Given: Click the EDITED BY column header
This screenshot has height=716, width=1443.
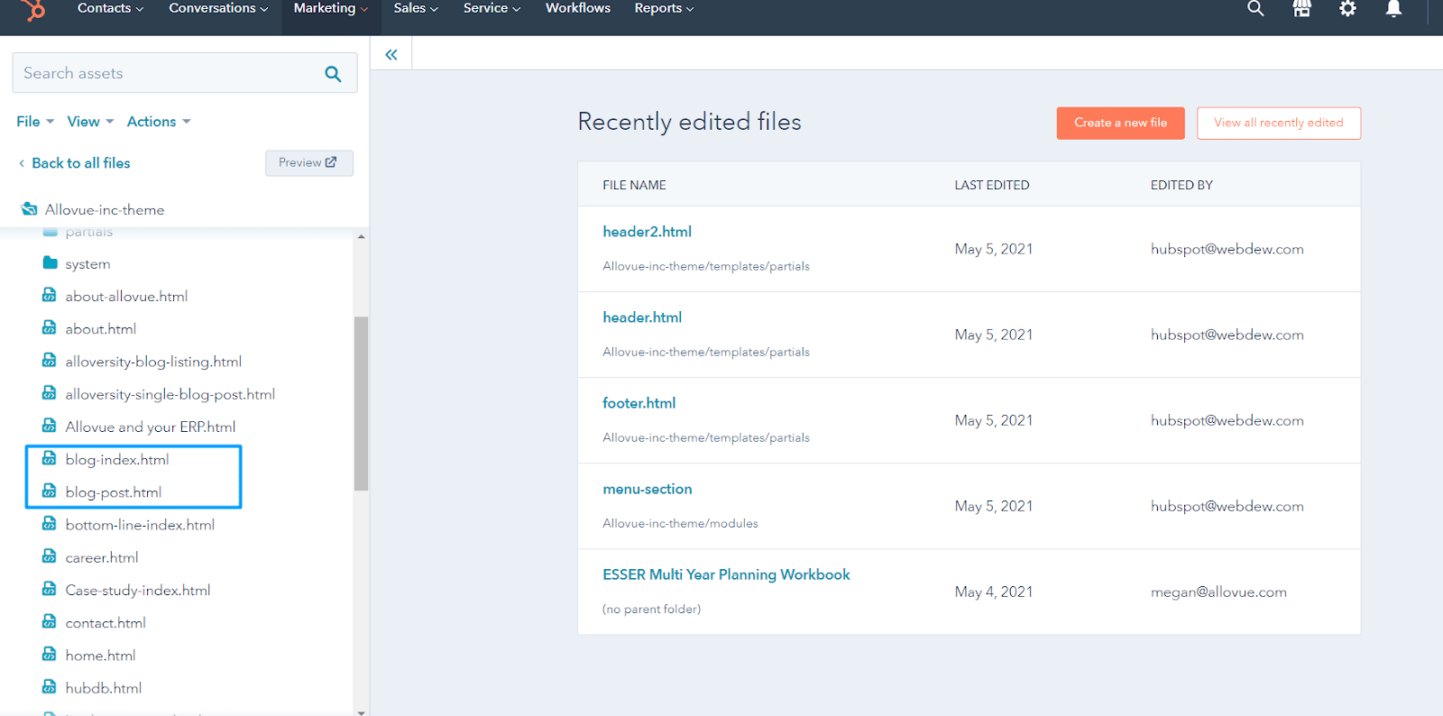Looking at the screenshot, I should click(x=1181, y=185).
